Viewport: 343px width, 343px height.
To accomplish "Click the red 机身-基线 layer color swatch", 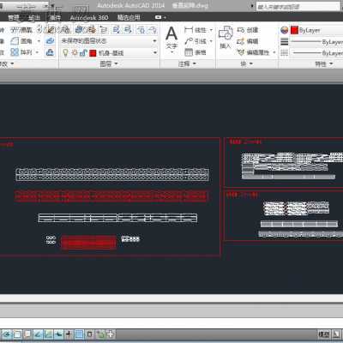I will [93, 53].
